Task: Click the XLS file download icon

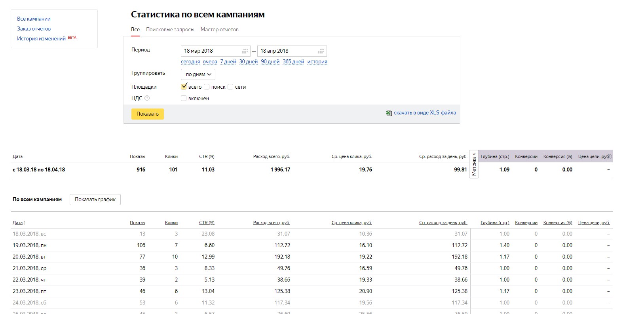Action: (389, 113)
